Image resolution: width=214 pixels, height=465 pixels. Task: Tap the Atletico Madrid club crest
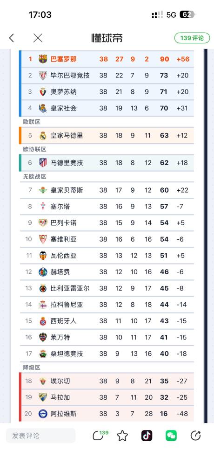click(43, 163)
